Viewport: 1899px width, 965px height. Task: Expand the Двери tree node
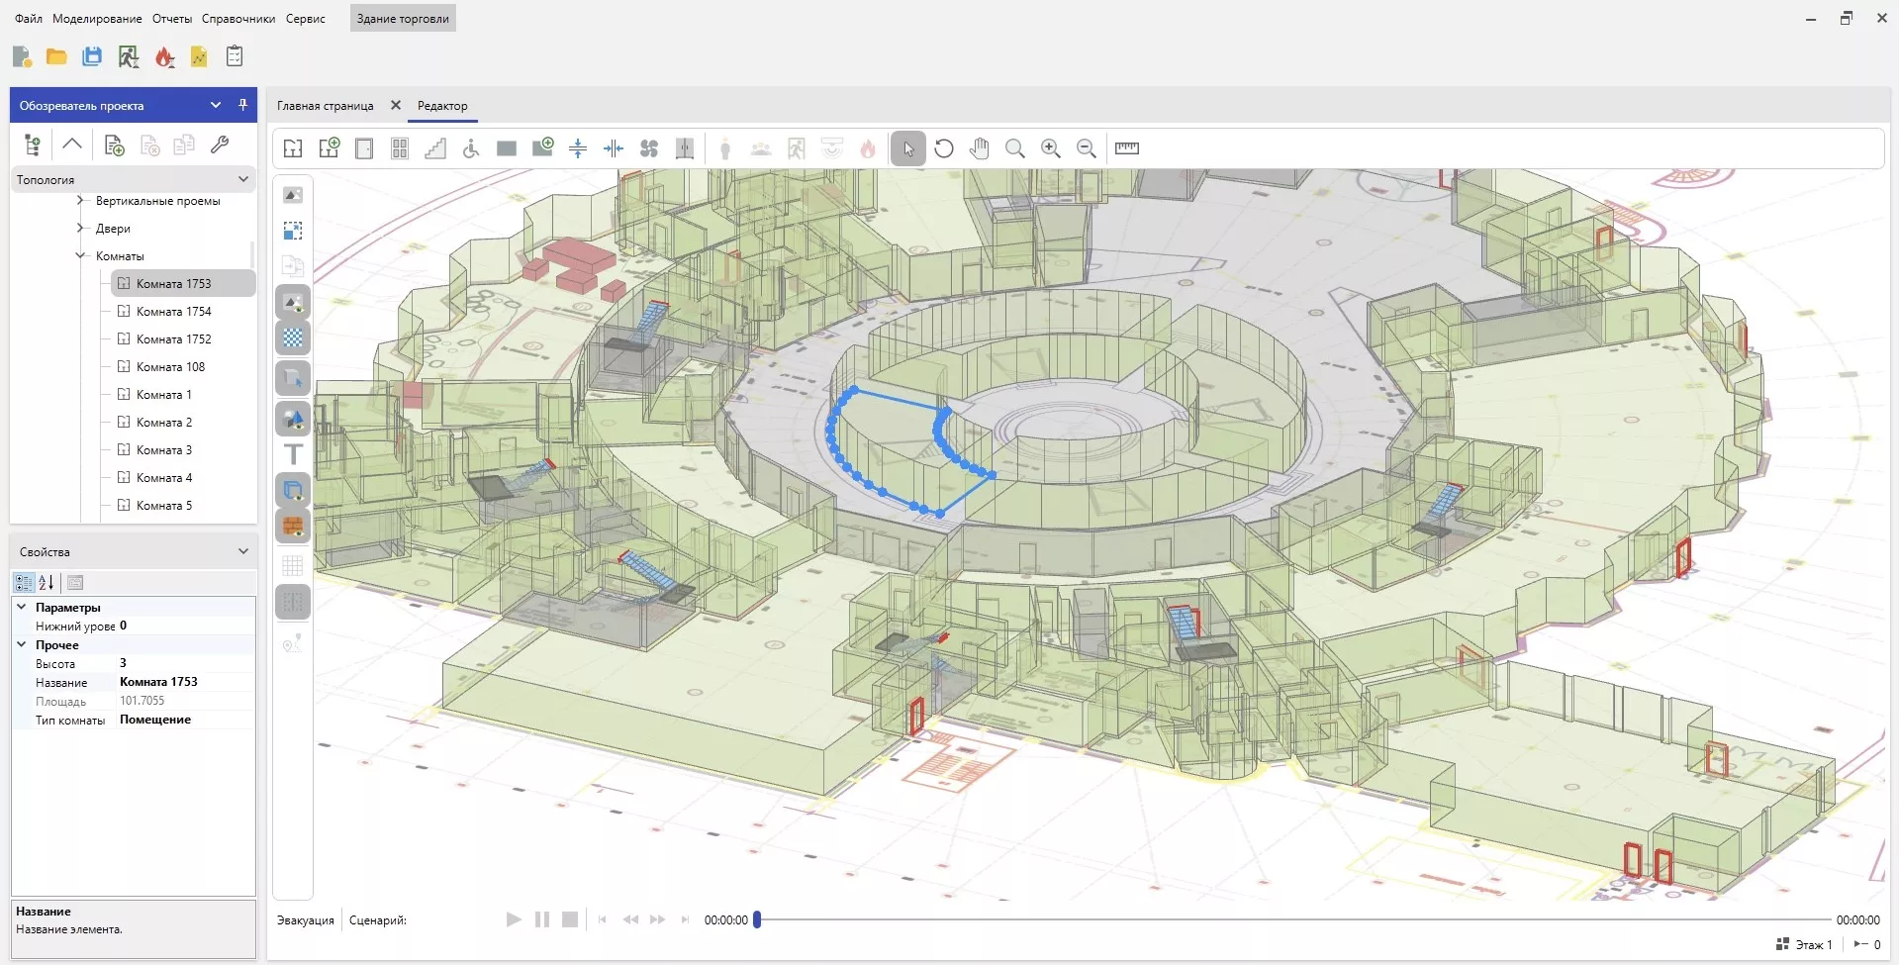coord(81,228)
